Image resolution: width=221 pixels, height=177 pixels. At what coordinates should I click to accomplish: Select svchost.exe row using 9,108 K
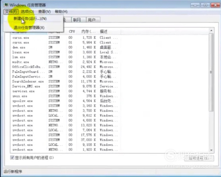pos(65,145)
